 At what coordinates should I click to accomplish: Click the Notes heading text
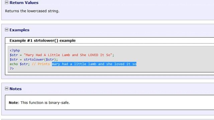coord(16,89)
